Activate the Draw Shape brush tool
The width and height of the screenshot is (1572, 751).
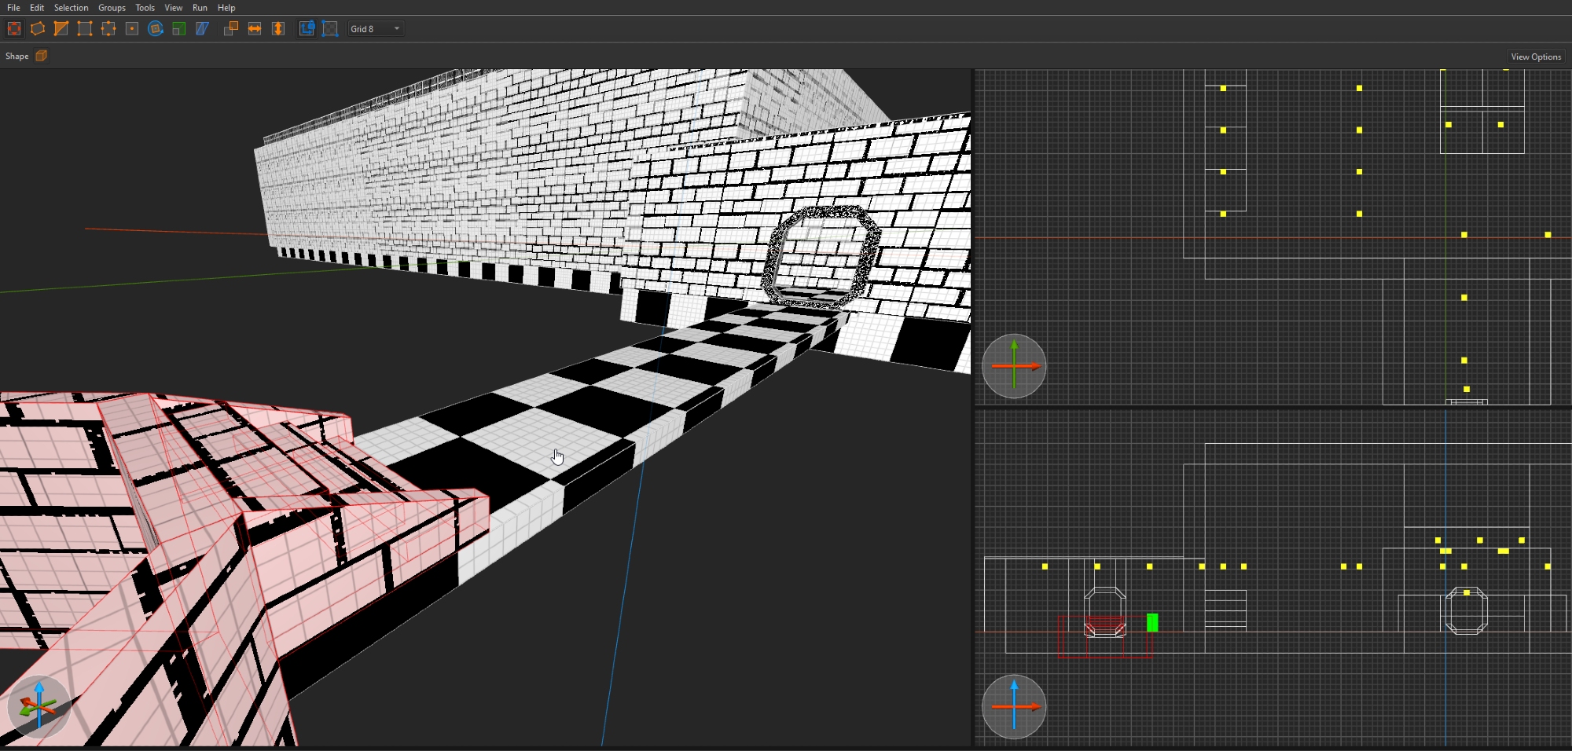click(14, 29)
